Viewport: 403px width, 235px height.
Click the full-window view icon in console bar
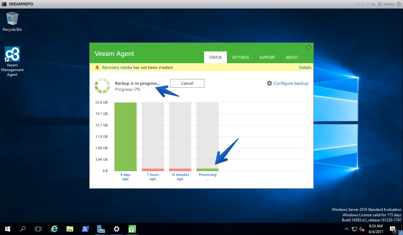pos(368,4)
